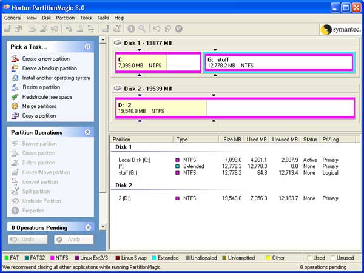Click the Create a new partition icon
Viewport: 364px width, 273px height.
[x=15, y=58]
